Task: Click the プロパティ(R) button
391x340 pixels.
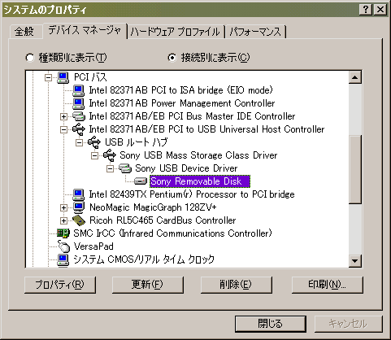Action: coord(60,285)
